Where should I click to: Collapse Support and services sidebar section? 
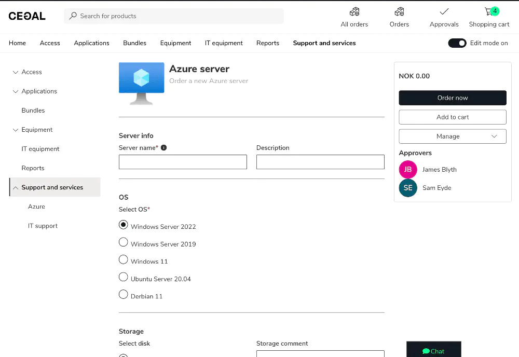click(x=16, y=188)
